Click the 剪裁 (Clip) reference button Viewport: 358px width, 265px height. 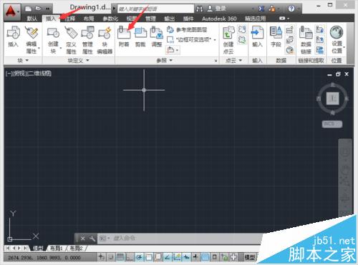click(x=140, y=36)
